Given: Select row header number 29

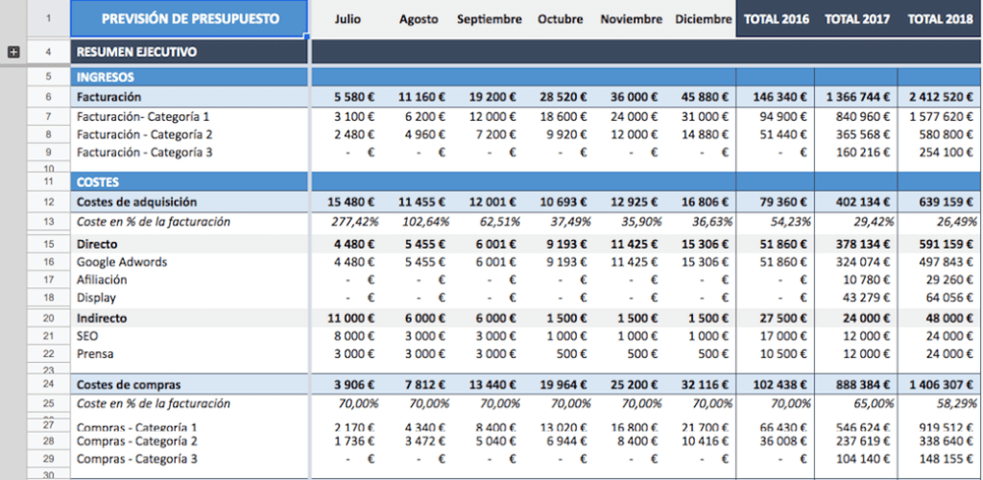Looking at the screenshot, I should [x=48, y=459].
